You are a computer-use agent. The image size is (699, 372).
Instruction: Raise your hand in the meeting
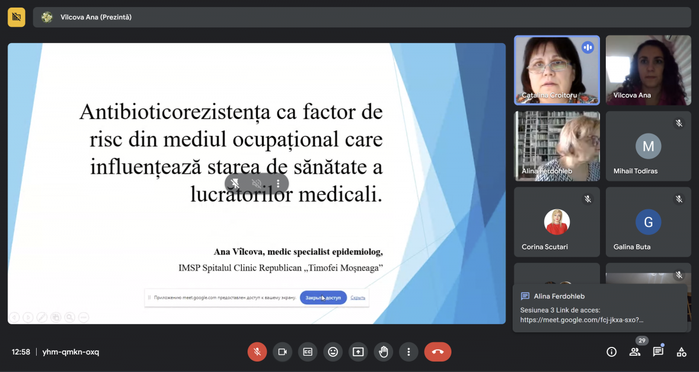pyautogui.click(x=383, y=352)
